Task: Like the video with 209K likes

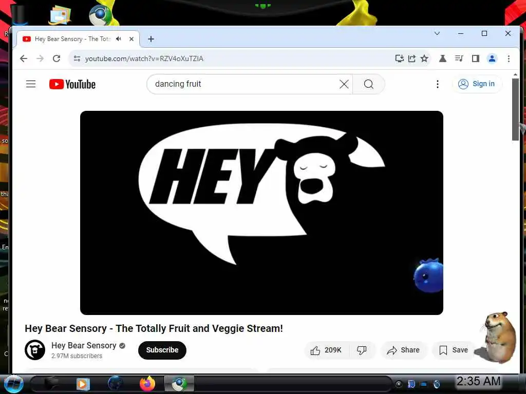Action: coord(326,350)
